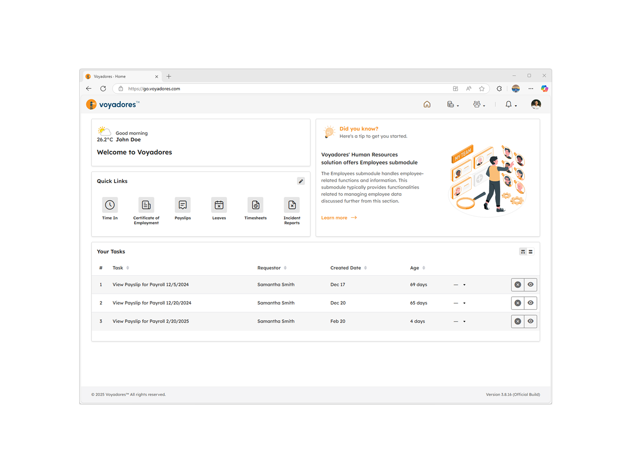Open a new browser tab
631x473 pixels.
click(169, 76)
